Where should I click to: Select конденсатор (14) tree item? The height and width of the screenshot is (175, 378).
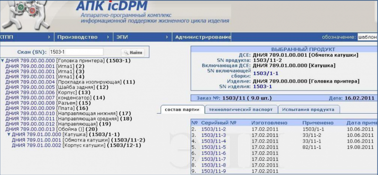point(55,98)
